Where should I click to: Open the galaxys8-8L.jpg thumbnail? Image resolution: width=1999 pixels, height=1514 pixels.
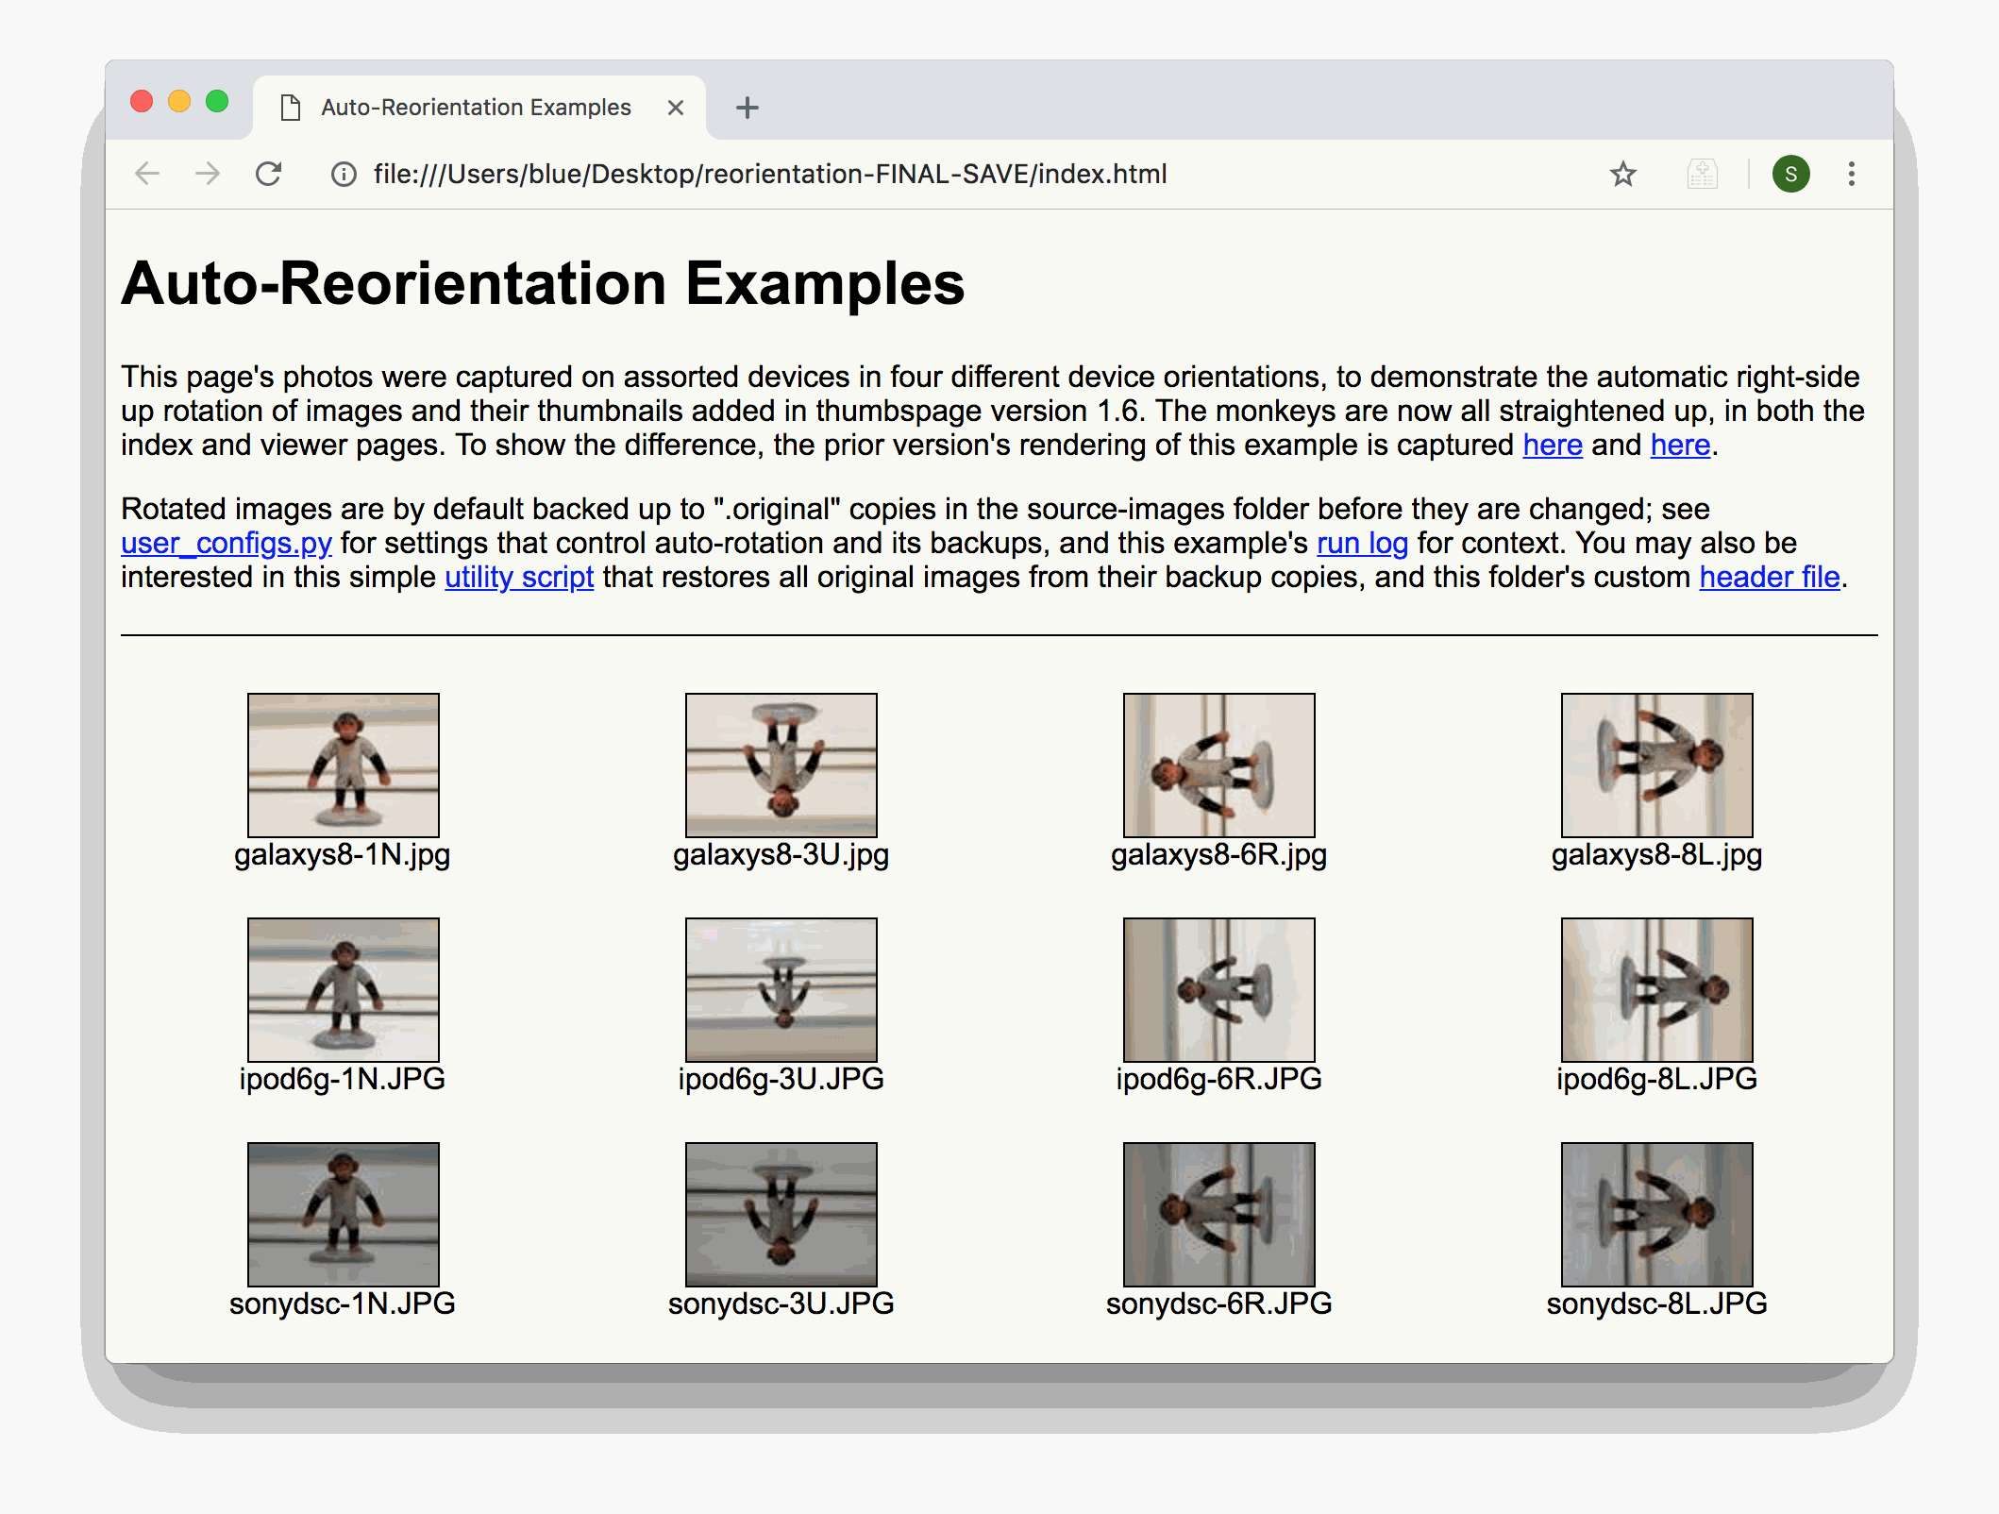[x=1656, y=765]
